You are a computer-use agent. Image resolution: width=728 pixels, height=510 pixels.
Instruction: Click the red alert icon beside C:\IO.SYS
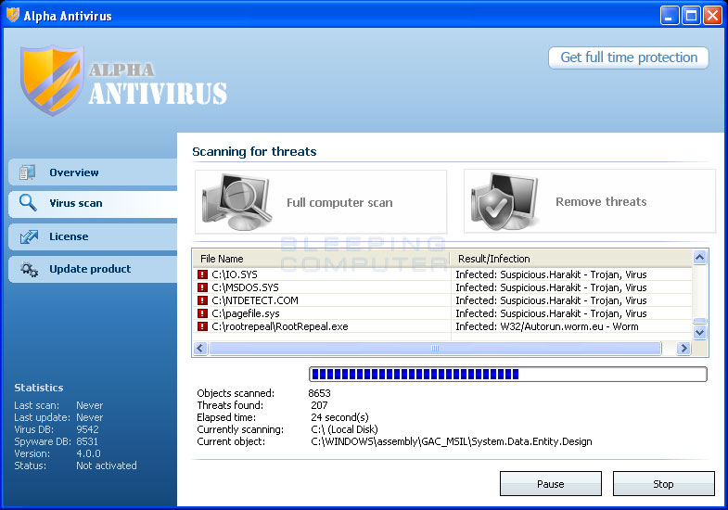[x=202, y=274]
